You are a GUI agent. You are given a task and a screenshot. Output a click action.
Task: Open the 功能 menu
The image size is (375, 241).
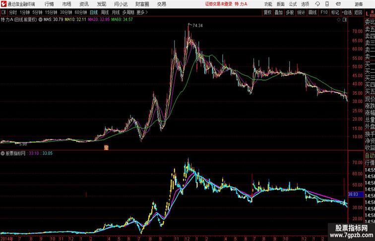[268, 4]
